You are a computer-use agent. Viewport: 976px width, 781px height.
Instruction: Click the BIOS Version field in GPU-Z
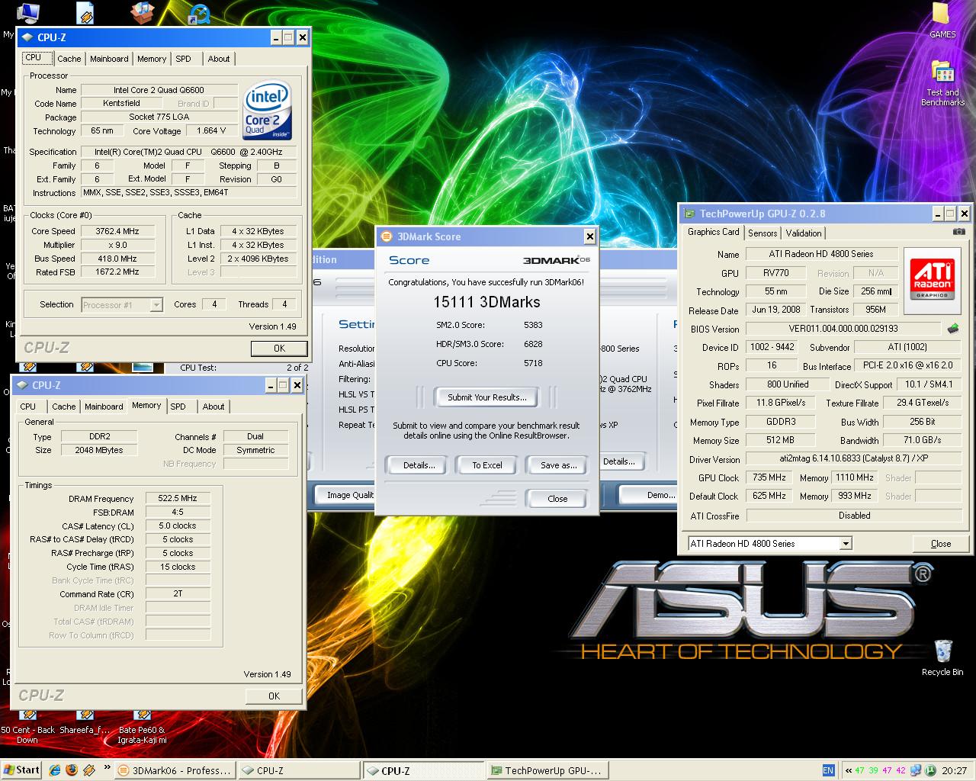(843, 329)
